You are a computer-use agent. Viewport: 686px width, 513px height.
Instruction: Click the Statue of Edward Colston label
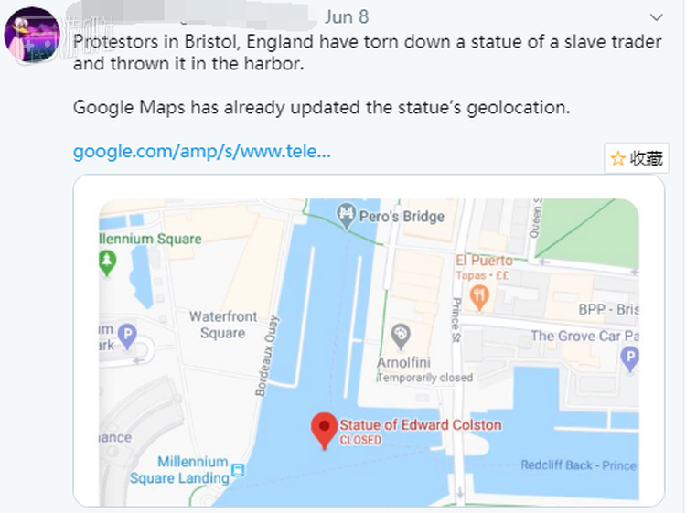click(x=420, y=425)
